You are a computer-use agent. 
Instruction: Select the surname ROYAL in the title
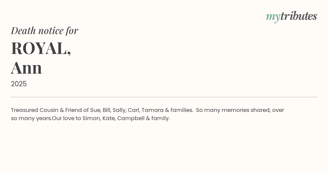coord(39,48)
